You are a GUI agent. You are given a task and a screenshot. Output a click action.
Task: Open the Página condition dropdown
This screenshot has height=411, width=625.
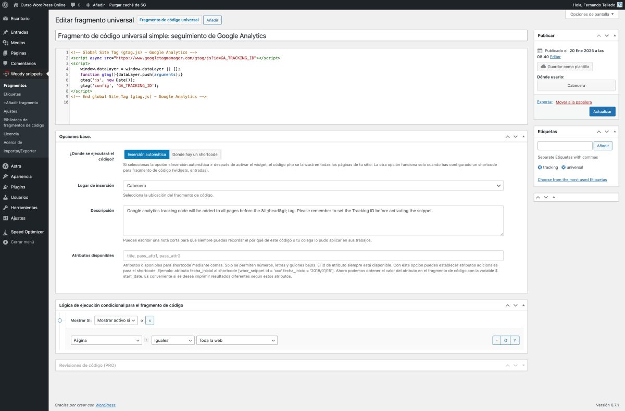click(x=106, y=340)
